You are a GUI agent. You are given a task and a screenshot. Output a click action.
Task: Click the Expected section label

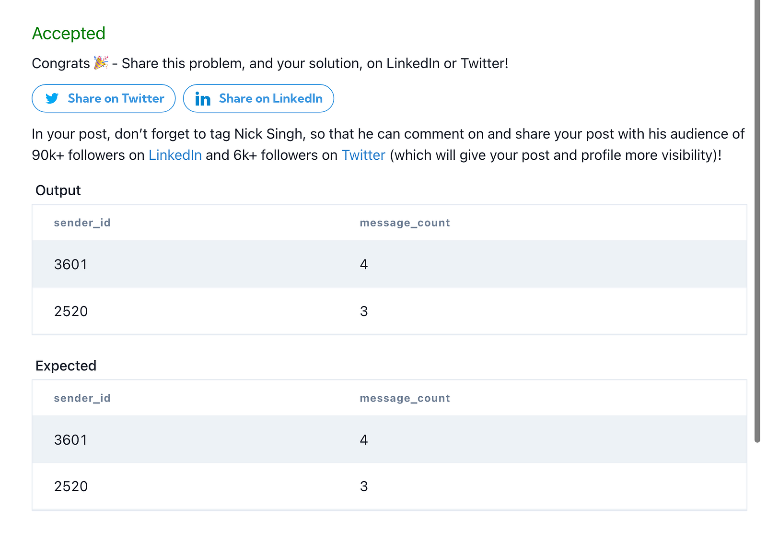(66, 366)
